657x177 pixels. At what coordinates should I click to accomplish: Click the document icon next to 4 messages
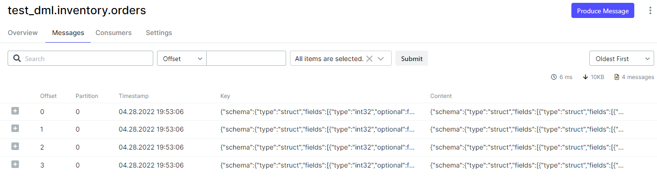click(617, 77)
